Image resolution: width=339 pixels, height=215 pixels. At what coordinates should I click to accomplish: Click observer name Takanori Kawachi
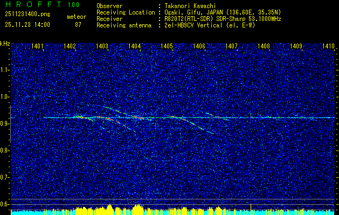coord(189,6)
